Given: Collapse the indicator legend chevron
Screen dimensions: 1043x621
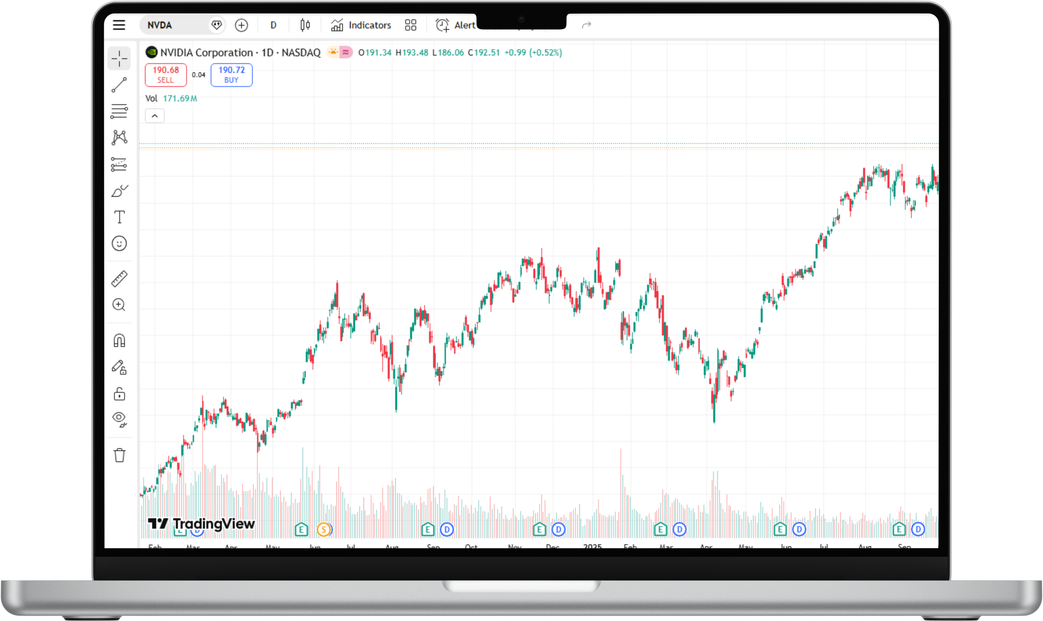Looking at the screenshot, I should (155, 116).
